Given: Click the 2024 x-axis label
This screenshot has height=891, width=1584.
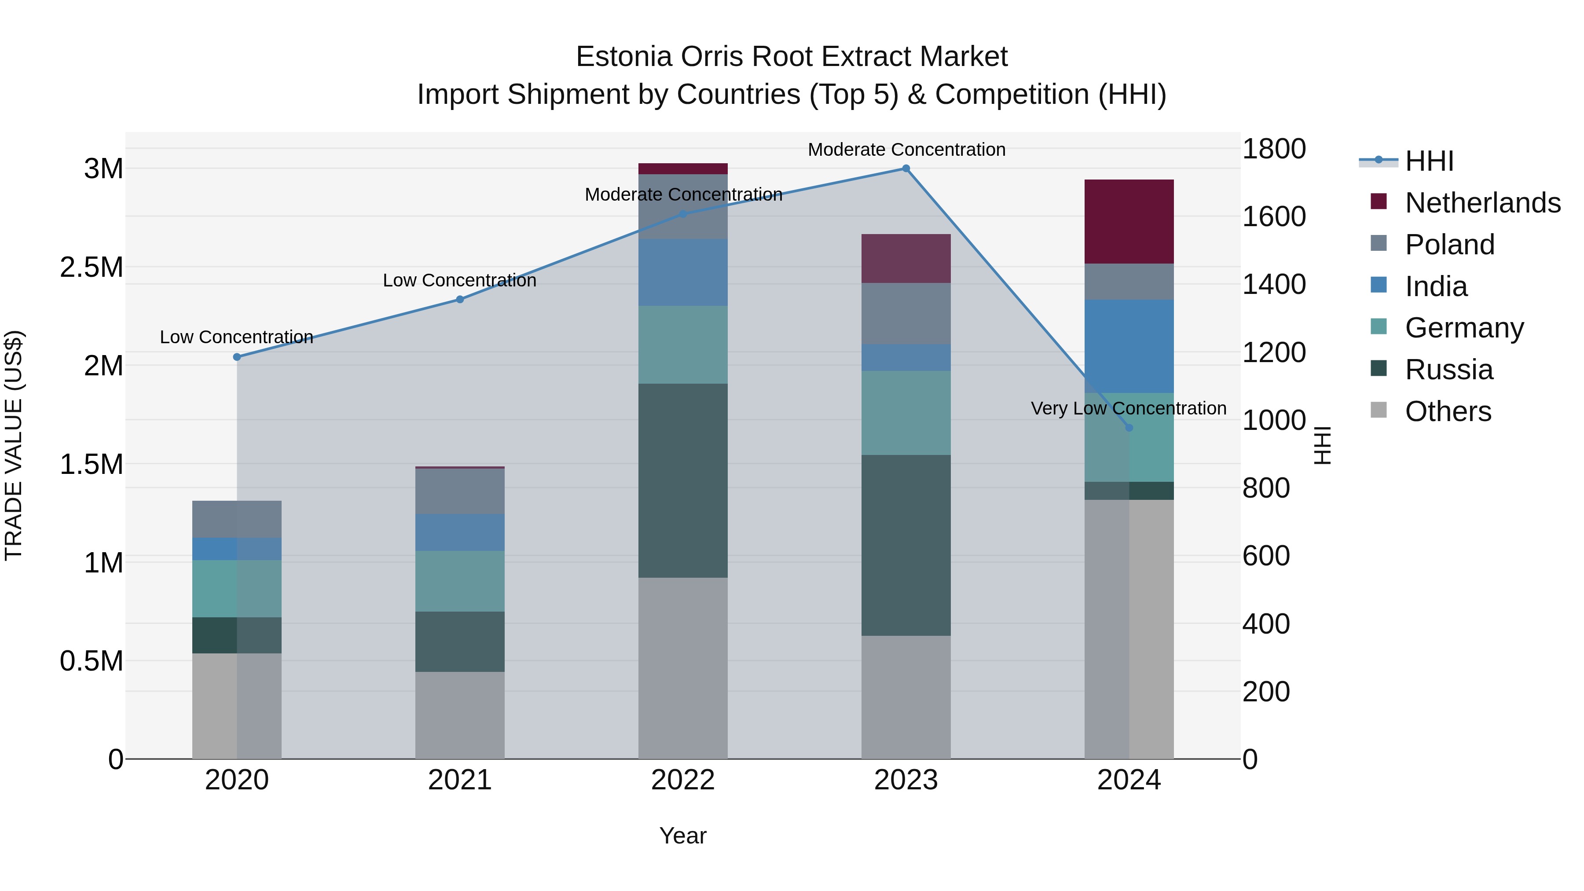Looking at the screenshot, I should click(1129, 780).
